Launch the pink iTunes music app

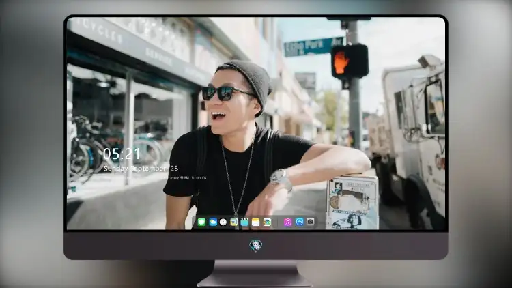(x=287, y=222)
